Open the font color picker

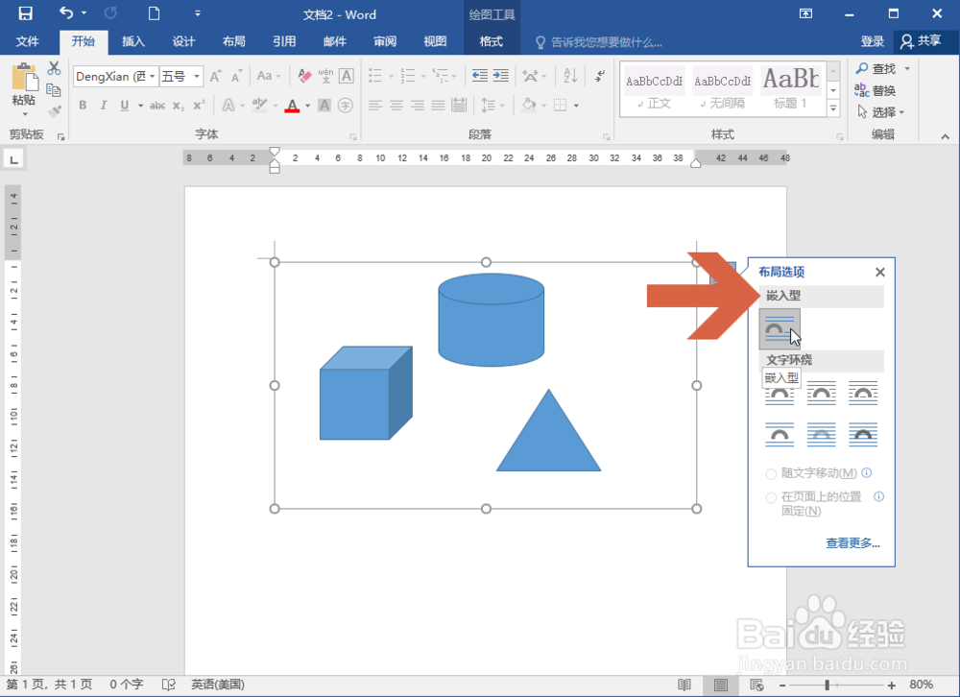[x=294, y=104]
